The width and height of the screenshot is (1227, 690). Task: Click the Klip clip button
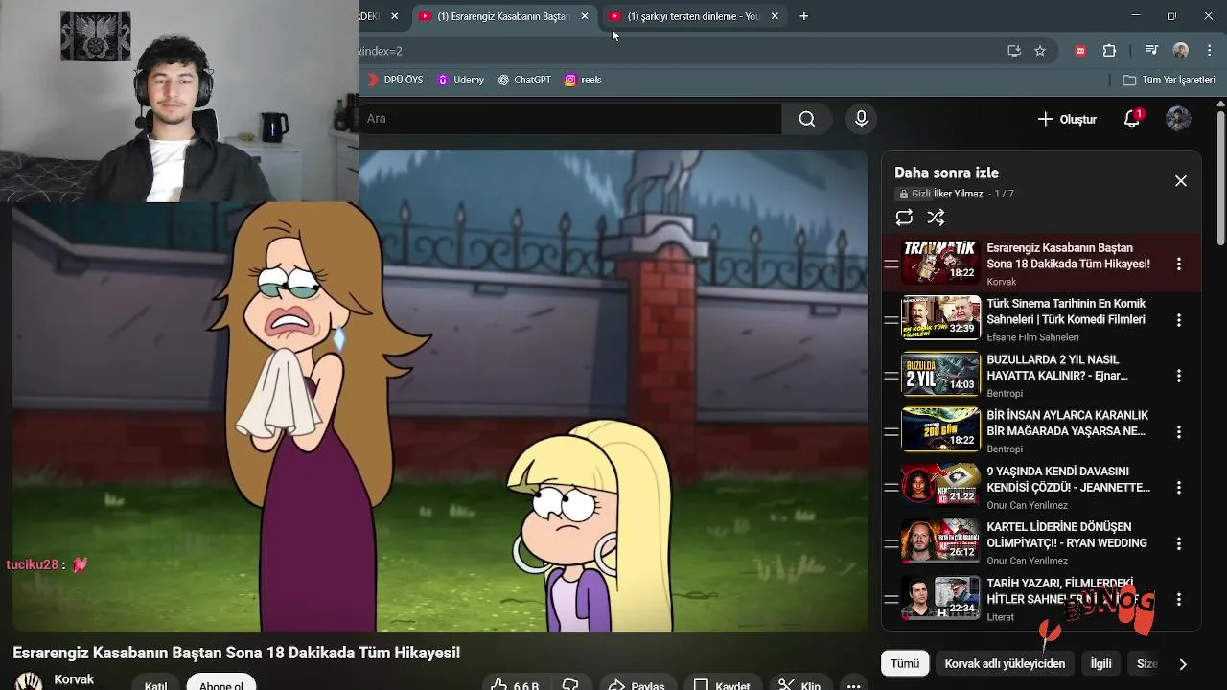799,684
